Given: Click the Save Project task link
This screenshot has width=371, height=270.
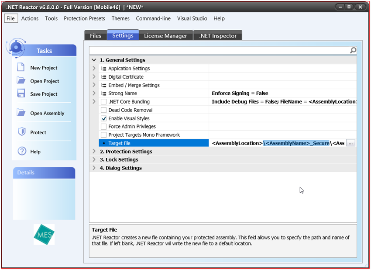Looking at the screenshot, I should (x=44, y=94).
